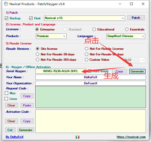Open the https://navicat.com link
The height and width of the screenshot is (142, 151).
131,137
